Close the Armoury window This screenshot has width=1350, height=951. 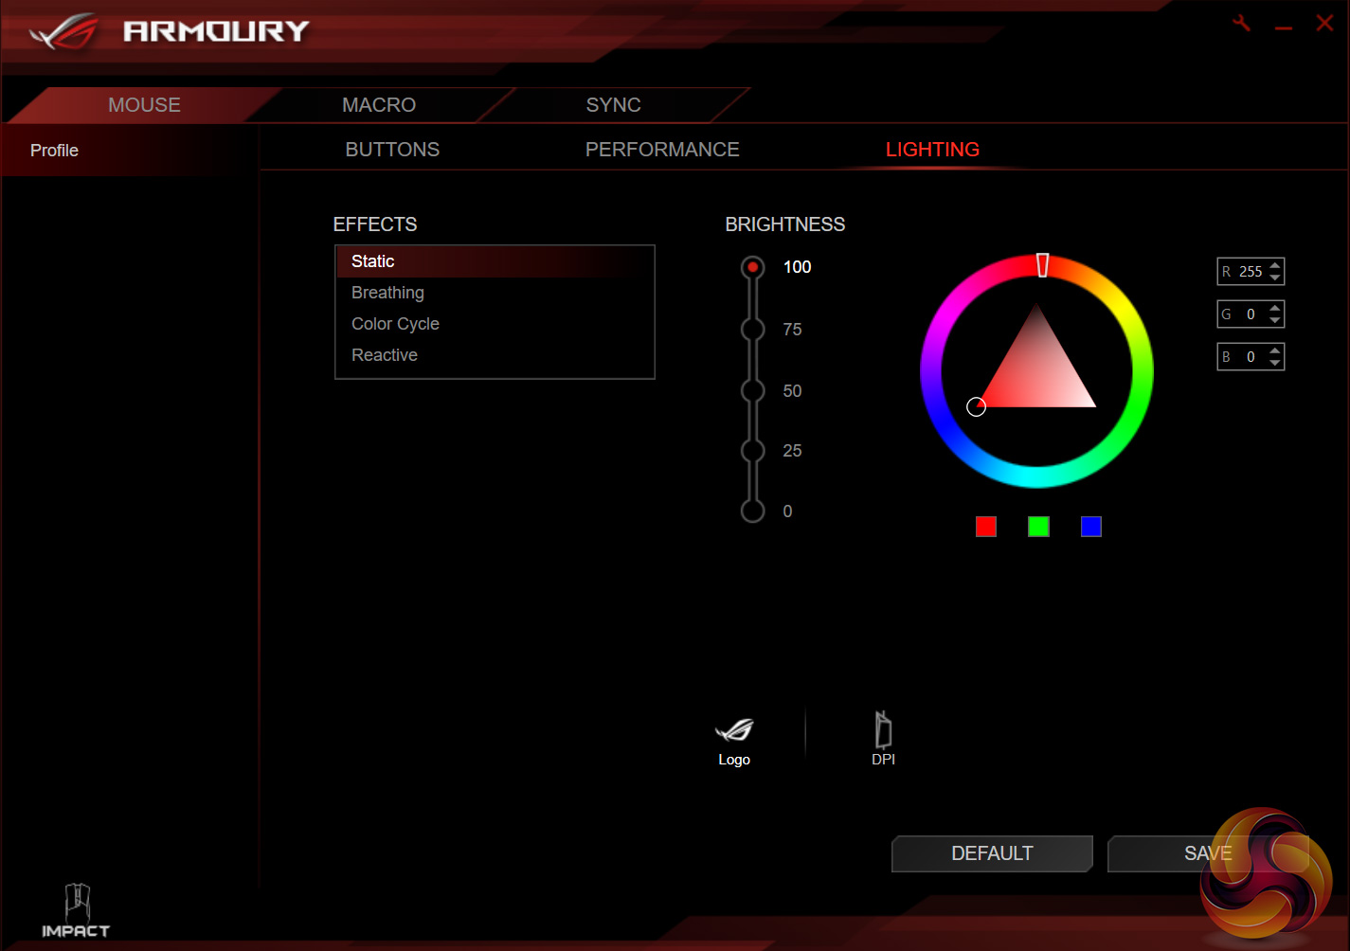pyautogui.click(x=1324, y=23)
